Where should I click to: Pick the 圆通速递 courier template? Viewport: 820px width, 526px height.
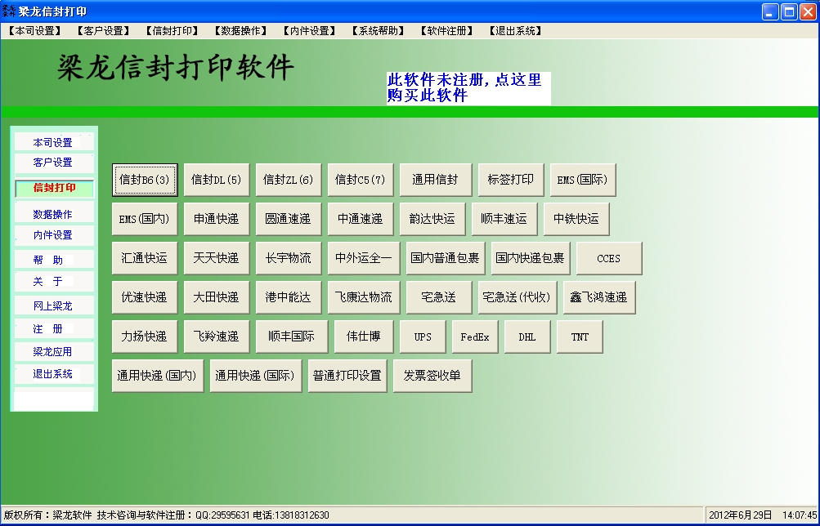pyautogui.click(x=289, y=219)
